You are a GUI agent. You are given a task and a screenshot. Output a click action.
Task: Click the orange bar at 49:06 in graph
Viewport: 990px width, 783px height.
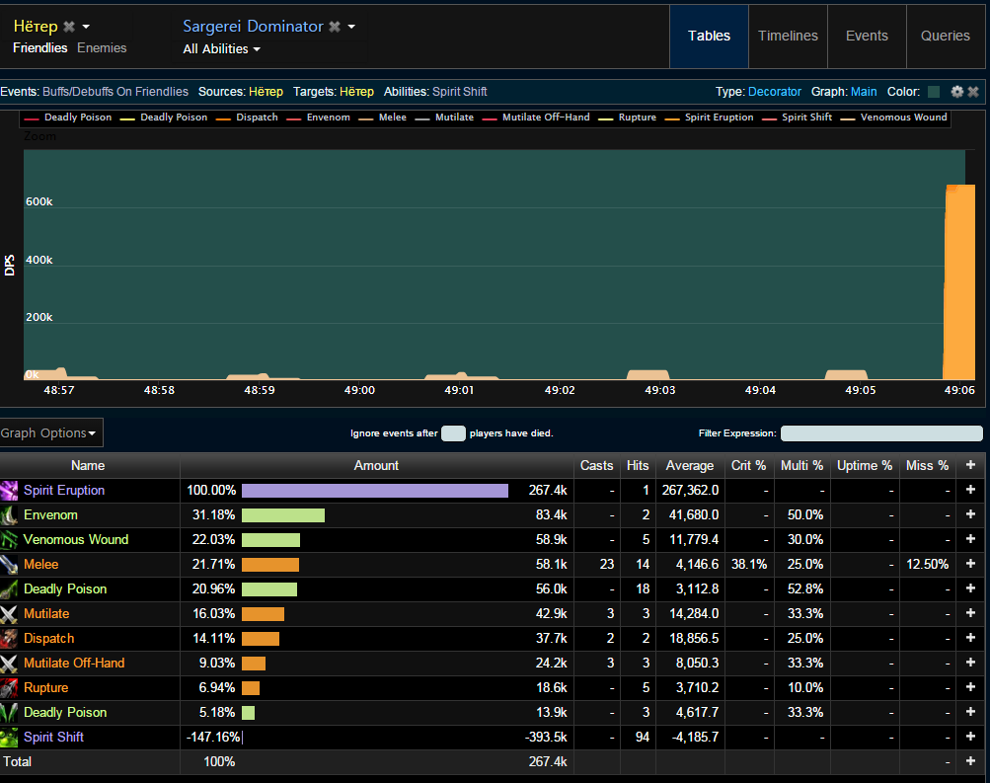(x=959, y=282)
